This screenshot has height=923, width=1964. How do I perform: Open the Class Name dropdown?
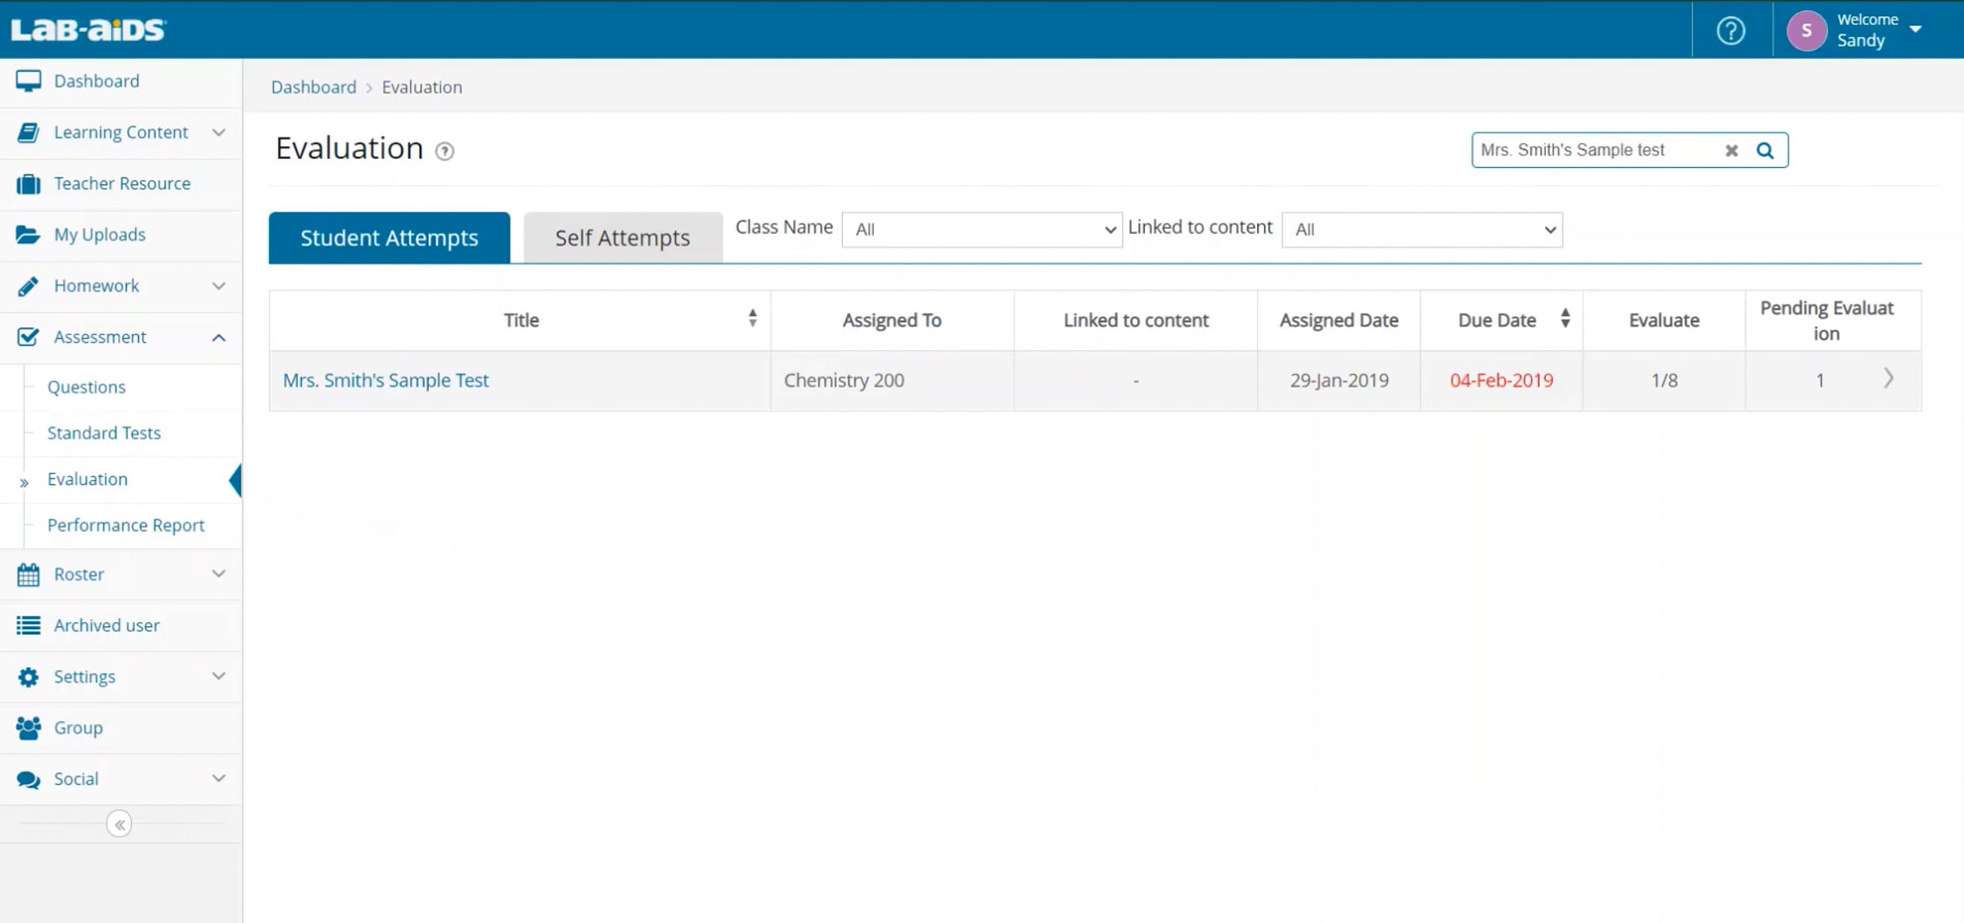pyautogui.click(x=982, y=230)
